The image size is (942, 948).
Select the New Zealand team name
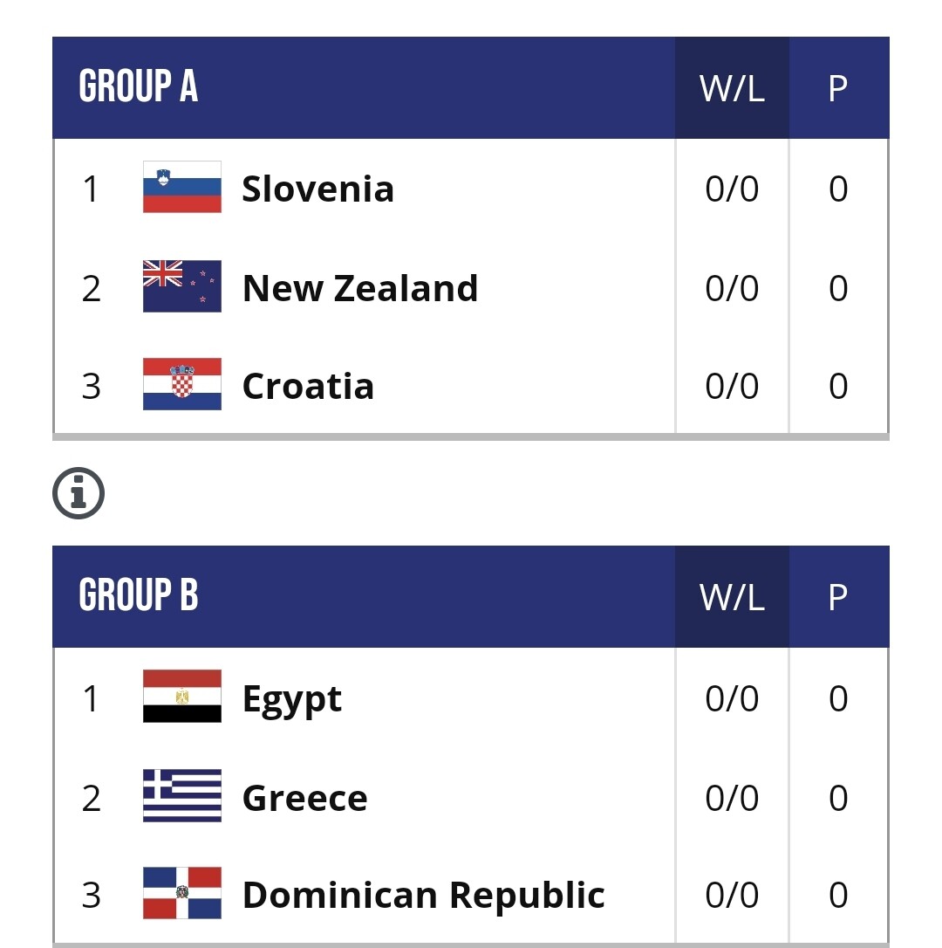tap(359, 288)
